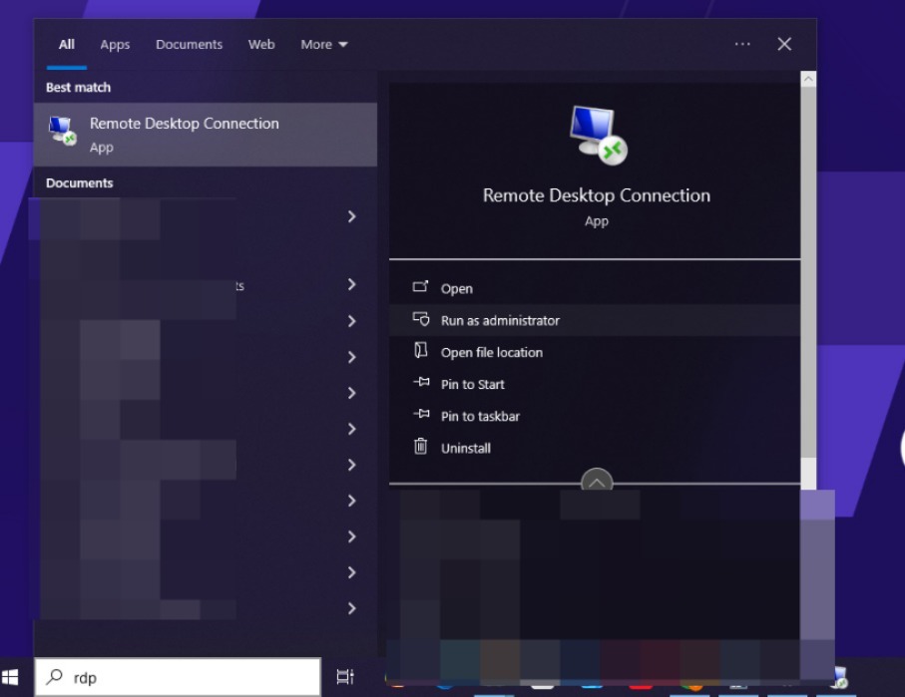This screenshot has height=697, width=905.
Task: Click the Uninstall trash can icon
Action: (x=420, y=447)
